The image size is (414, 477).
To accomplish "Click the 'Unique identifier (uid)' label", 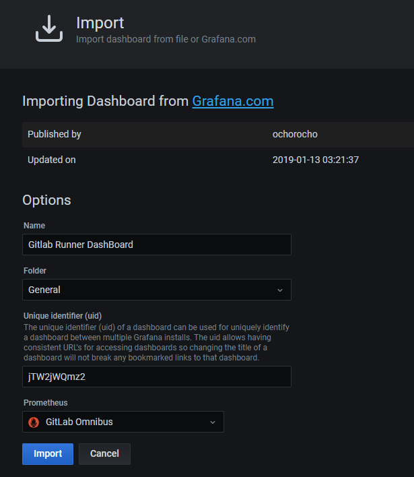I will coord(62,316).
